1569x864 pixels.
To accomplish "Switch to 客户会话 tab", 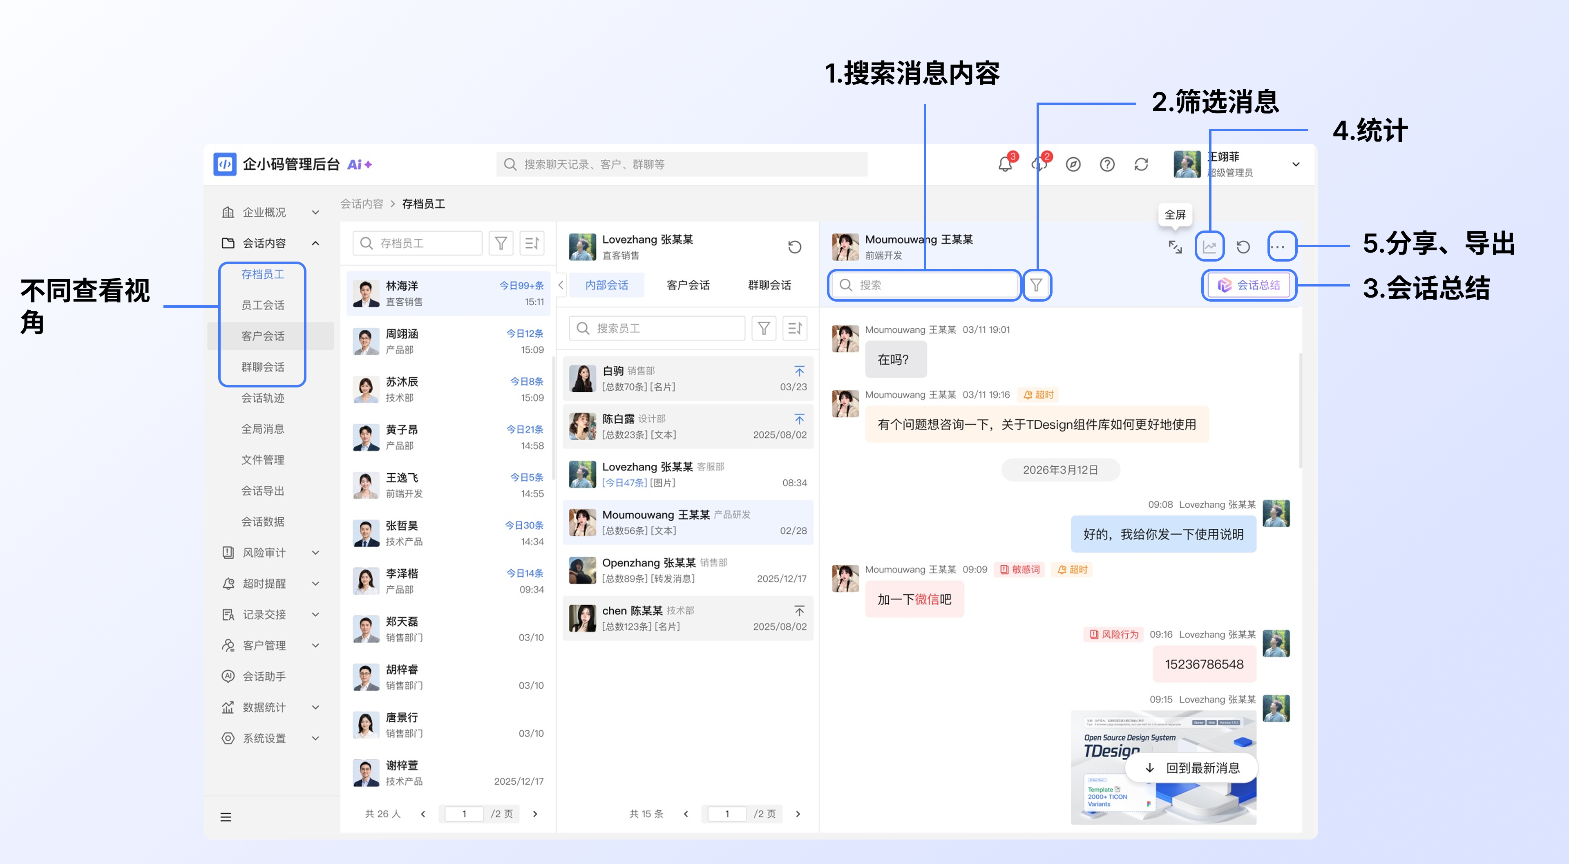I will pos(688,285).
